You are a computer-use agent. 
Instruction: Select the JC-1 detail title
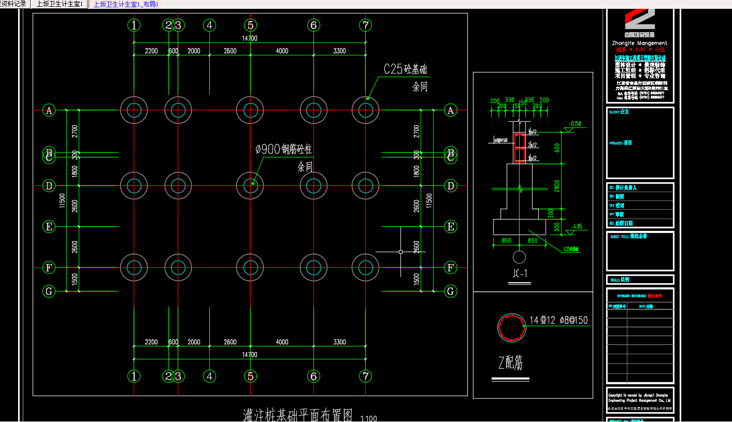[519, 273]
